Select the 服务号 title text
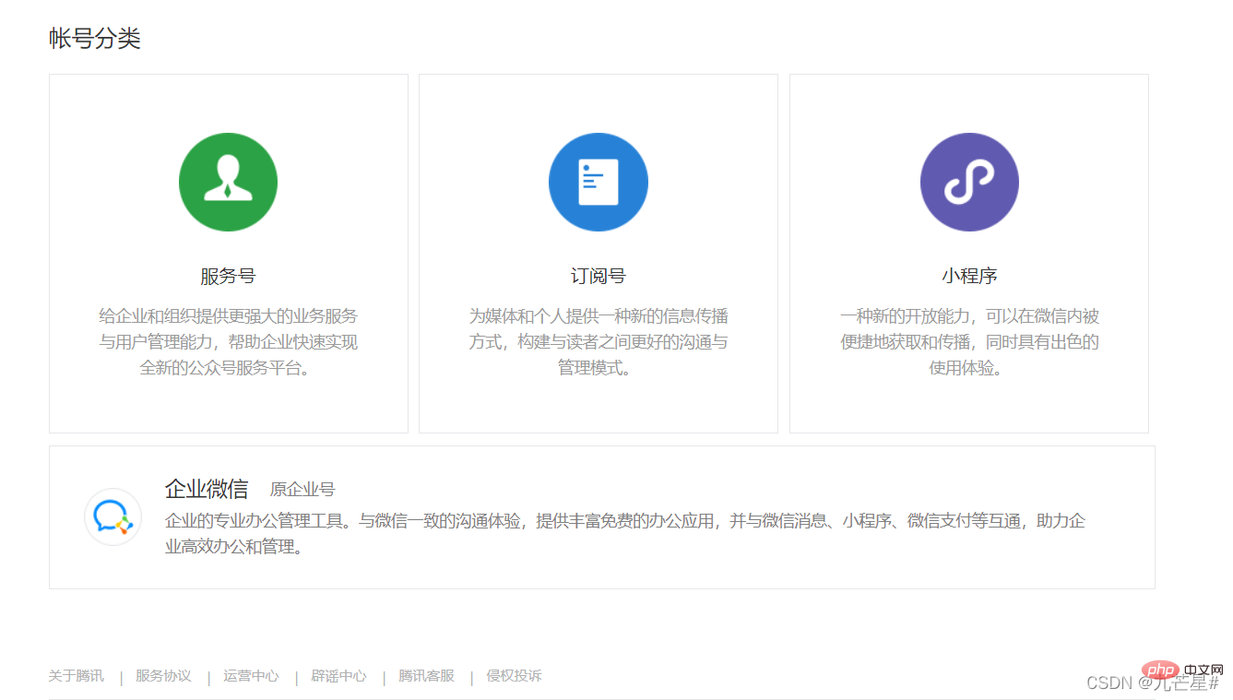The image size is (1233, 700). [228, 276]
